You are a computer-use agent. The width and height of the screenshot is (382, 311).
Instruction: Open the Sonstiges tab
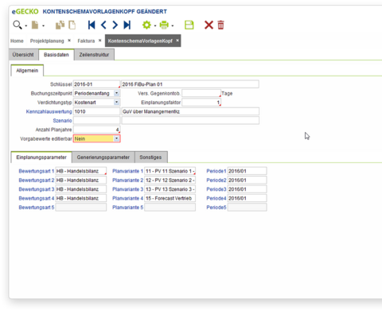click(150, 157)
